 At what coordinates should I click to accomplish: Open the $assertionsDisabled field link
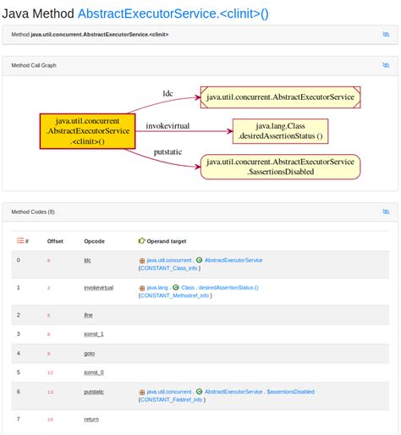pos(290,392)
